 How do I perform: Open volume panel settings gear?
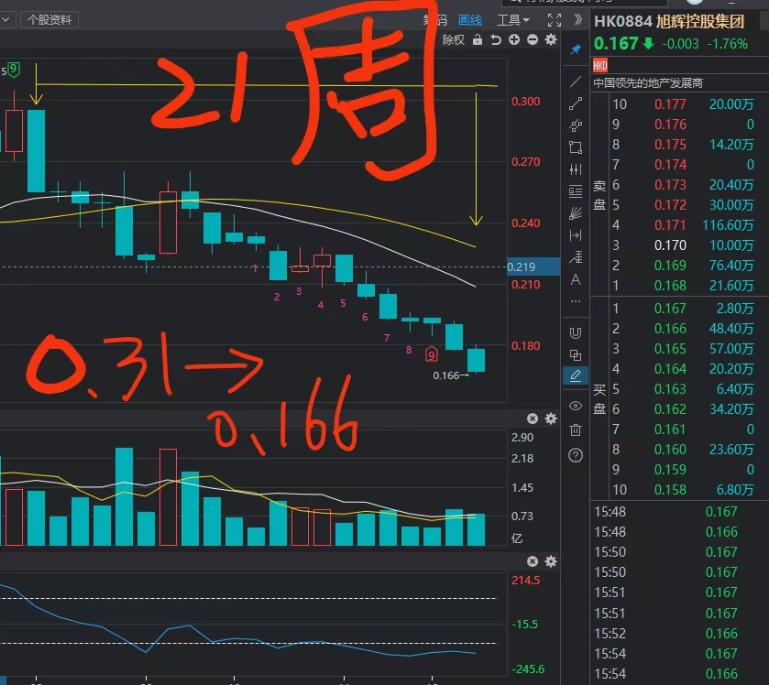(551, 419)
